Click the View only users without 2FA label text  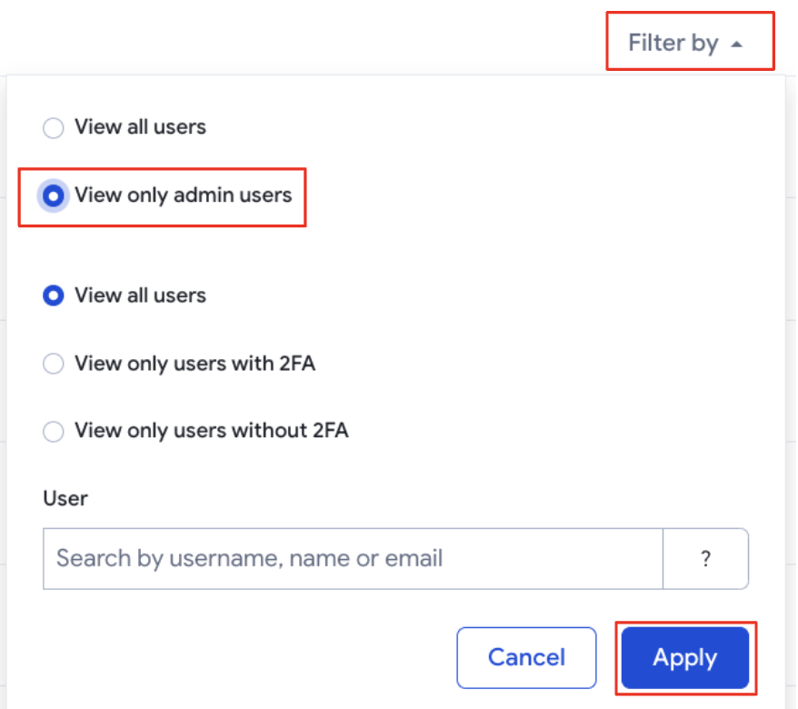[212, 431]
